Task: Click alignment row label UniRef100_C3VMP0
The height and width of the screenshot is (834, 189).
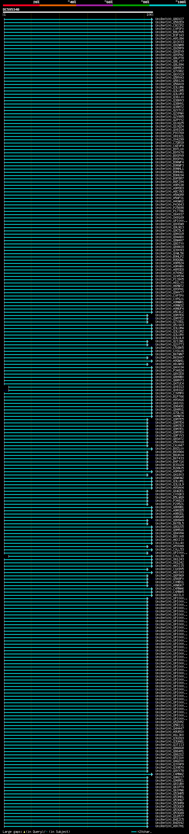Action: tap(169, 393)
